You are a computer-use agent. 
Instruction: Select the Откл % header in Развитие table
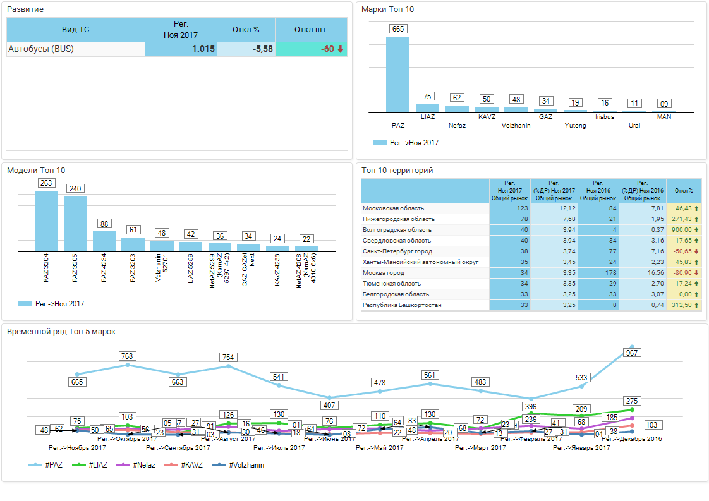coord(246,30)
